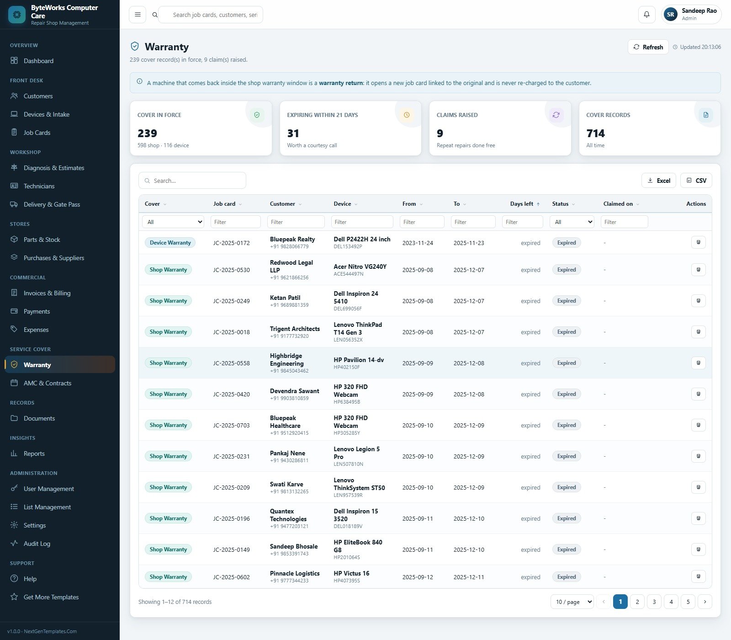Click the Audit Log pulse icon
Image resolution: width=731 pixels, height=640 pixels.
pos(14,544)
